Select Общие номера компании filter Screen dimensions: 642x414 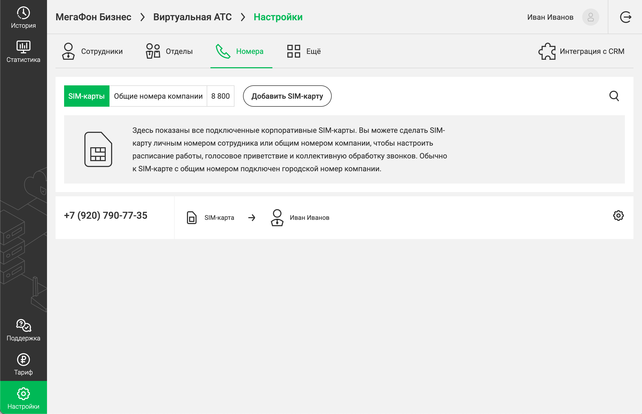[159, 96]
